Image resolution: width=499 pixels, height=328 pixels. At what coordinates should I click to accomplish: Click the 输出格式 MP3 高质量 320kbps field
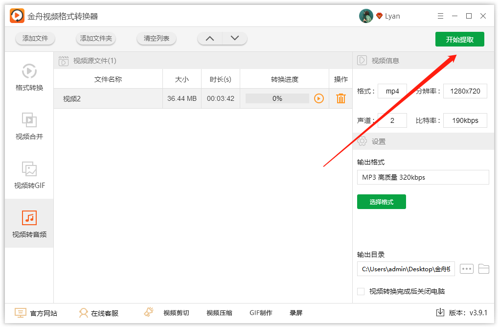(423, 177)
